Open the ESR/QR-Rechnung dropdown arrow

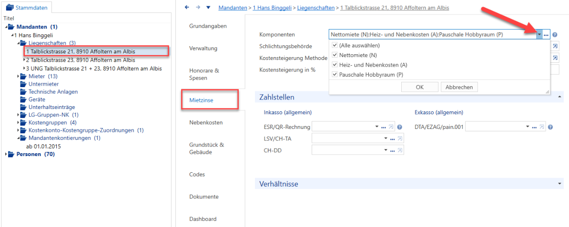[x=376, y=127]
